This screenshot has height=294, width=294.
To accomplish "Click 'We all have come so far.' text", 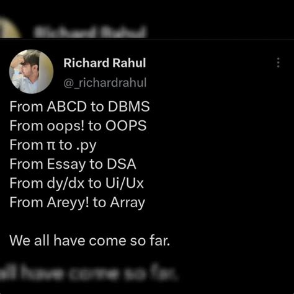I will 90,241.
